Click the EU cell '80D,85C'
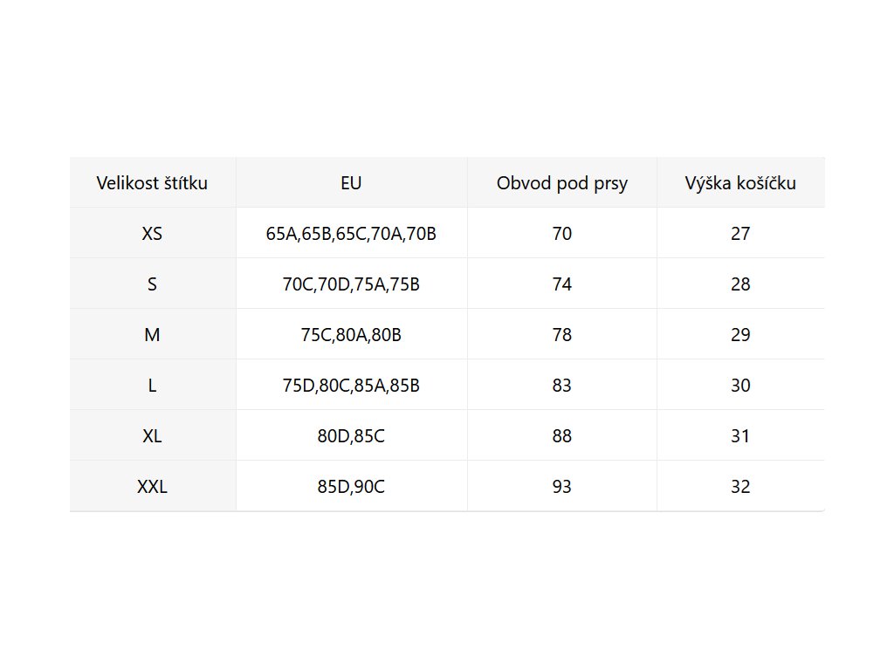894x670 pixels. tap(351, 436)
